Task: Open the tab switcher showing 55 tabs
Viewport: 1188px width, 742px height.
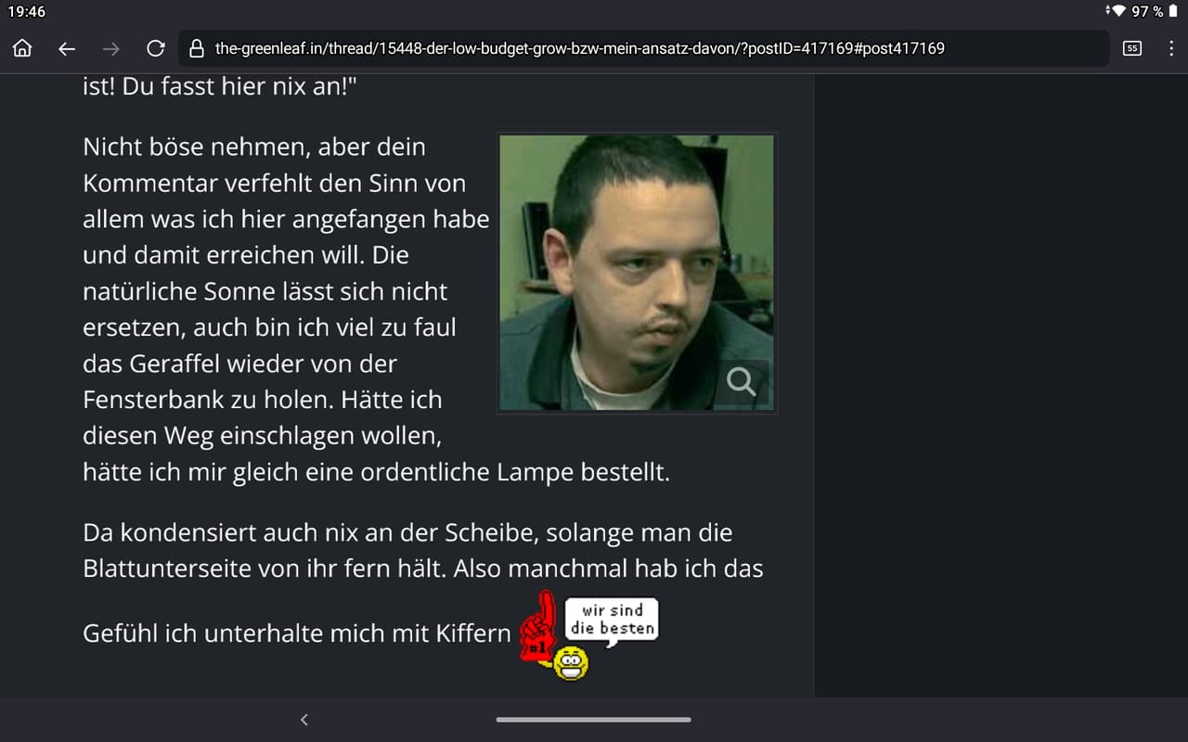Action: tap(1132, 48)
